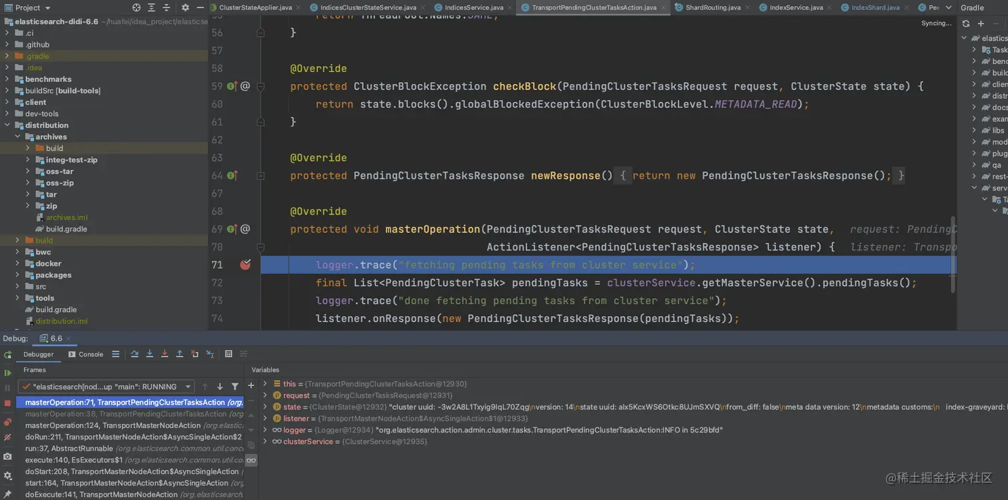Rerun debug session with green rerun icon
Screen dimensions: 1008x500
7,355
